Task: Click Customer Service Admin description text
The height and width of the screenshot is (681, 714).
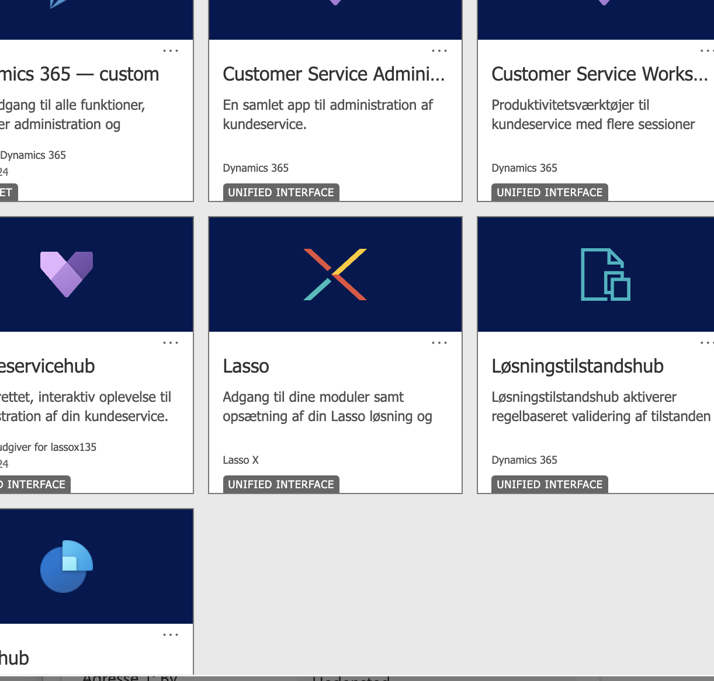Action: 327,114
